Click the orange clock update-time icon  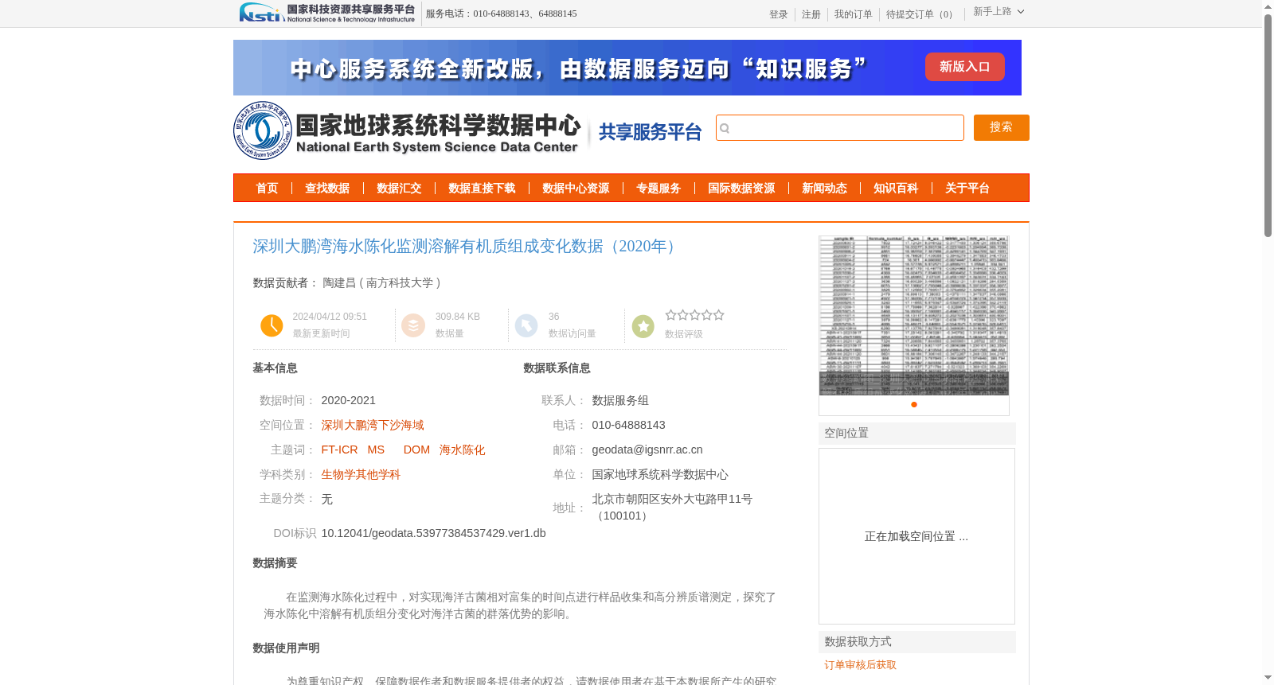click(x=272, y=325)
